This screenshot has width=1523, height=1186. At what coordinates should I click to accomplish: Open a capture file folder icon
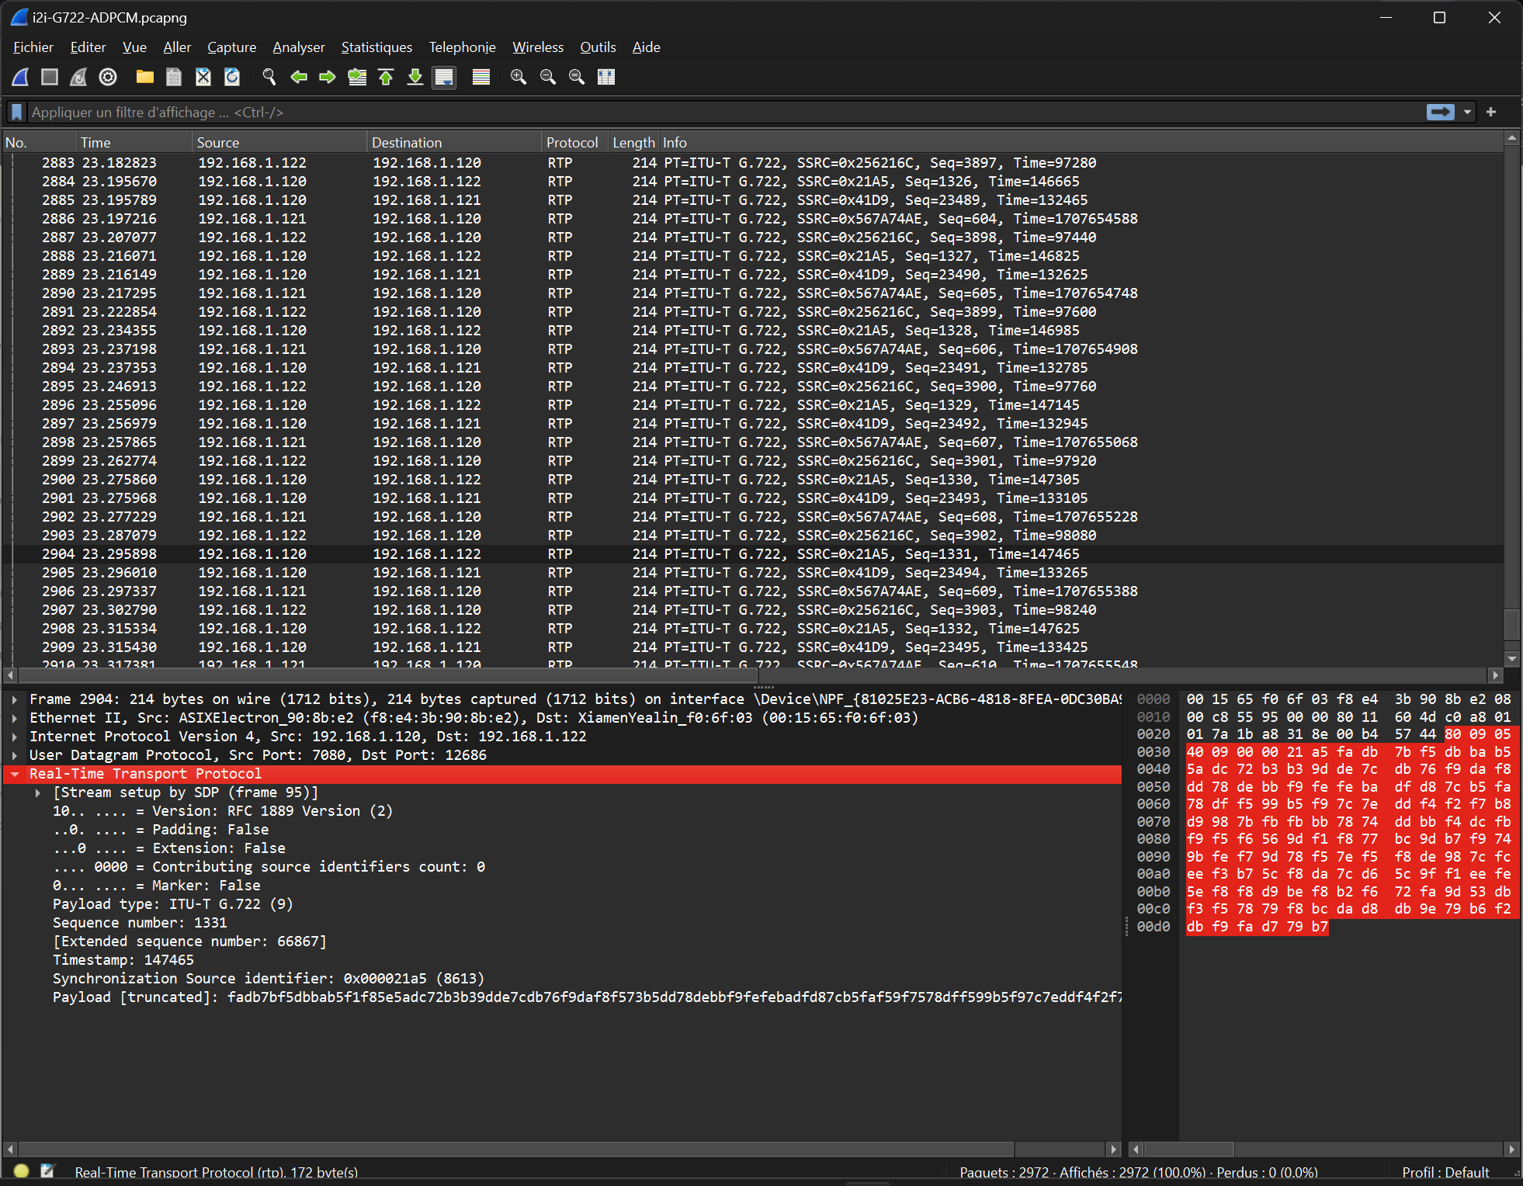tap(144, 77)
